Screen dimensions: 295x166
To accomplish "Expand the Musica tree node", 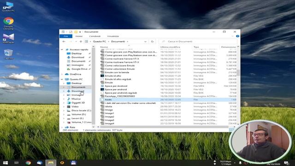I will 64,99.
